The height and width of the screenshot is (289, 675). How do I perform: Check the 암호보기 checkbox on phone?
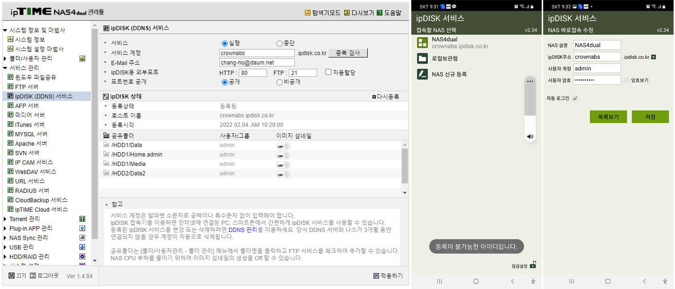coord(626,80)
